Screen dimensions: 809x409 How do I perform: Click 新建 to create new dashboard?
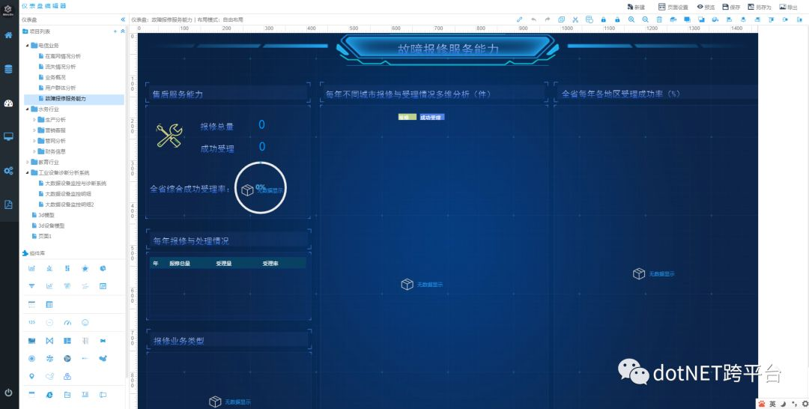[x=636, y=7]
